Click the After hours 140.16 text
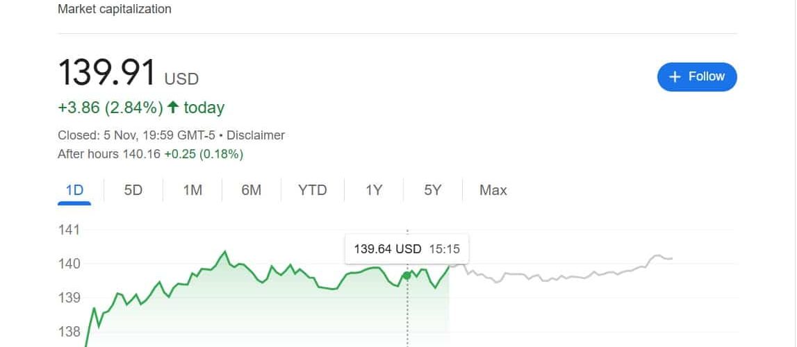 tap(109, 153)
